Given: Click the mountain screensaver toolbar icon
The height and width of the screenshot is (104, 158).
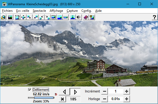Looking at the screenshot, I should click(10, 17).
